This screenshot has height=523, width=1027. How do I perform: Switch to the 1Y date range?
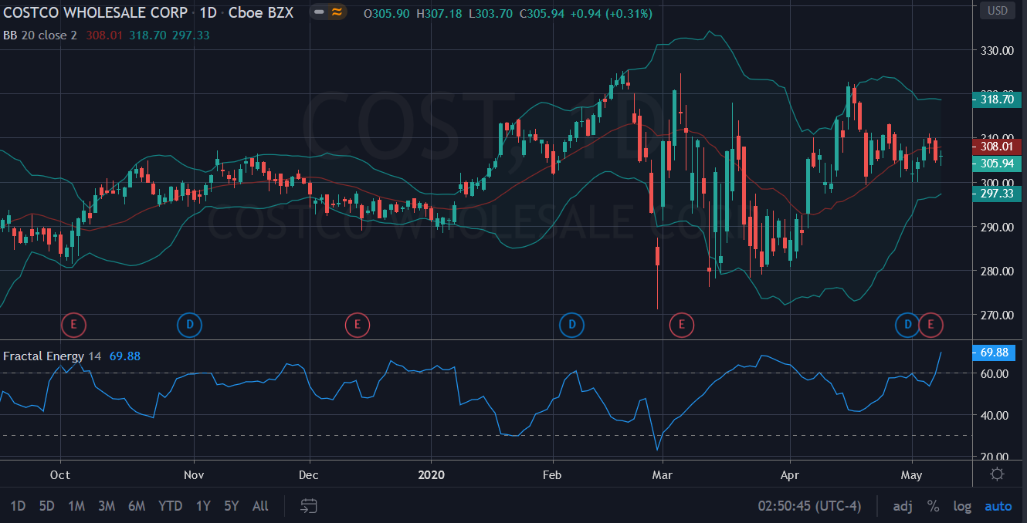pos(203,506)
